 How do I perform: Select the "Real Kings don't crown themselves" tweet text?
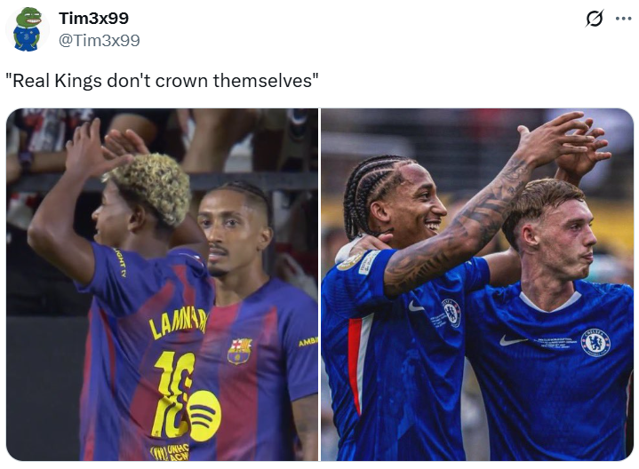pyautogui.click(x=162, y=80)
